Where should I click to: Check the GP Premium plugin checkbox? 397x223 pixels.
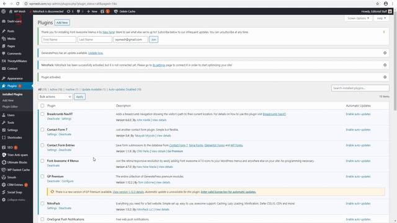[42, 177]
